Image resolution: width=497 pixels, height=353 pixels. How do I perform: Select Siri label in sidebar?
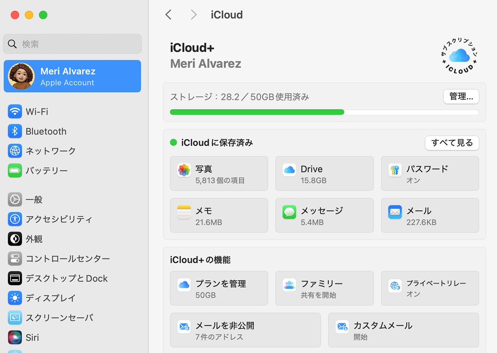click(32, 337)
